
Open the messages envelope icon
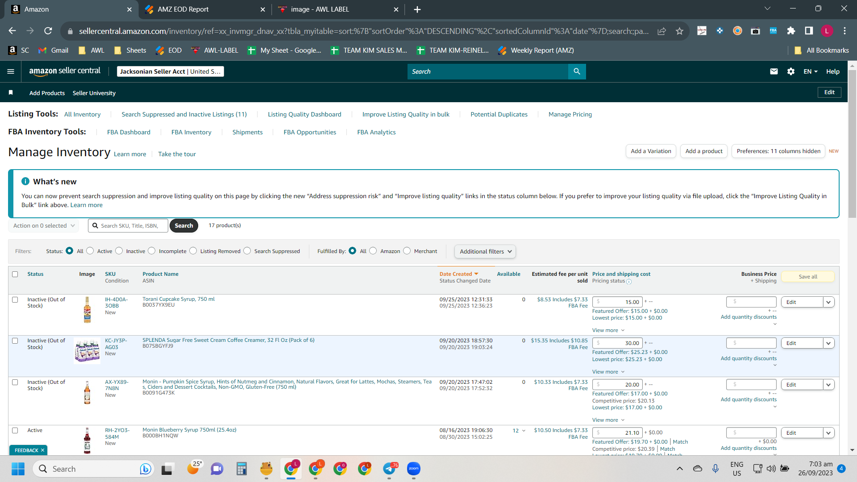pos(774,71)
